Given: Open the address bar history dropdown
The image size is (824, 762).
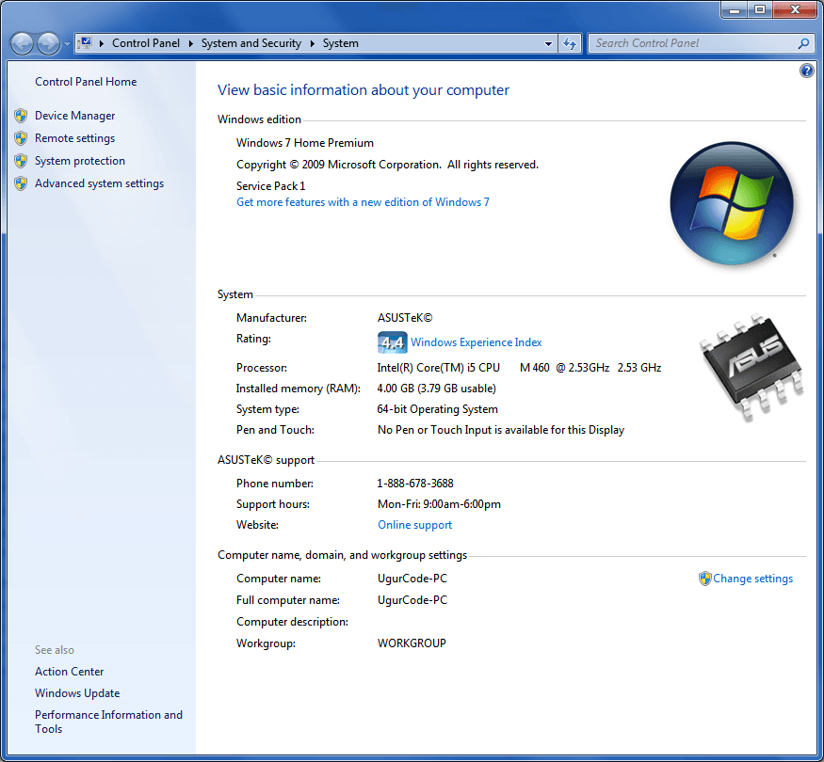Looking at the screenshot, I should (x=548, y=43).
